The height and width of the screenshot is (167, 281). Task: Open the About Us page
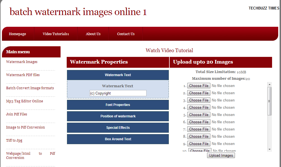pos(93,33)
